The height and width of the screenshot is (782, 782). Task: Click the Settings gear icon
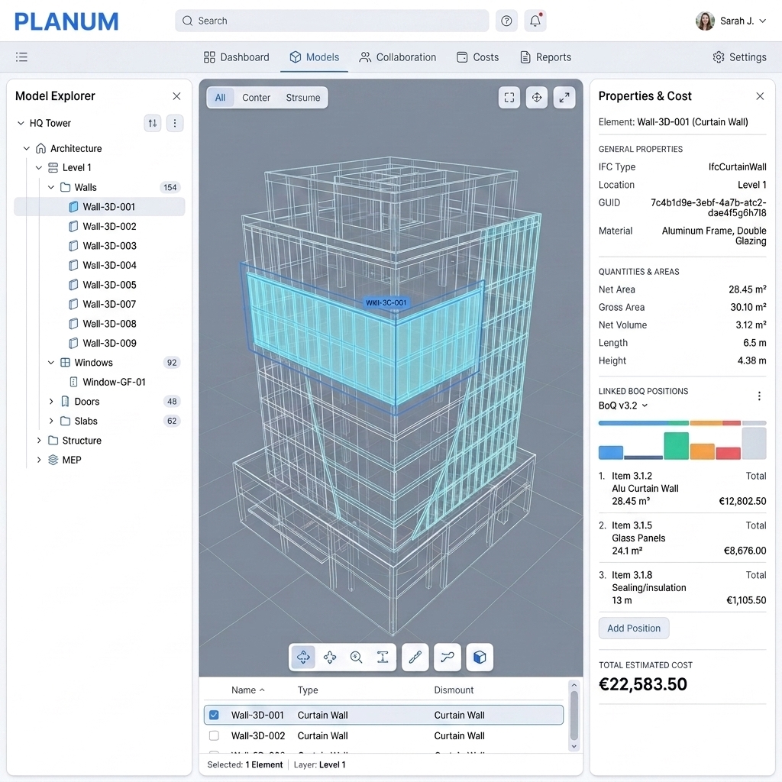pyautogui.click(x=718, y=57)
